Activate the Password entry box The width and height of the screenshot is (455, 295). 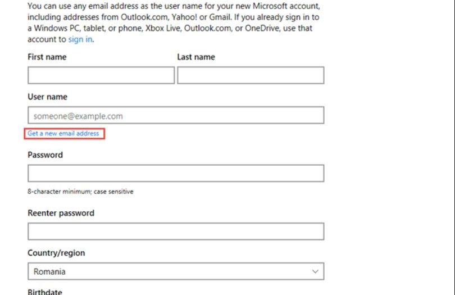176,173
